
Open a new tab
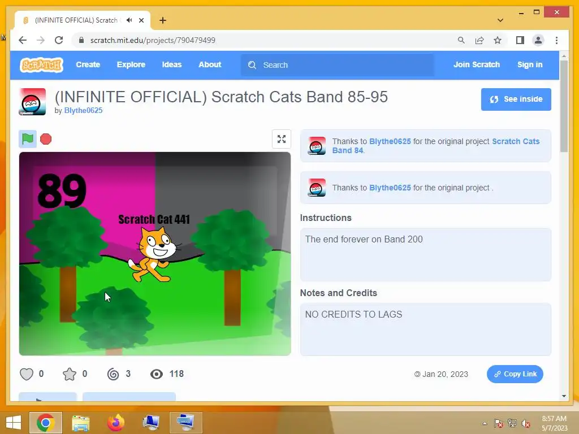coord(163,20)
